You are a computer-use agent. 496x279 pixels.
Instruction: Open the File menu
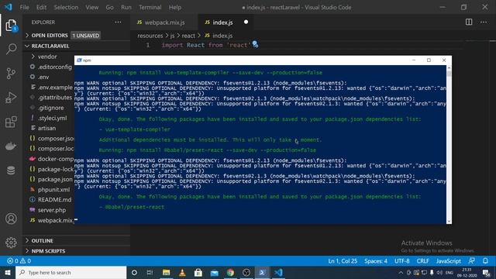(24, 7)
